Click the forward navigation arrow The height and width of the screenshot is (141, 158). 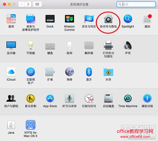(28, 4)
